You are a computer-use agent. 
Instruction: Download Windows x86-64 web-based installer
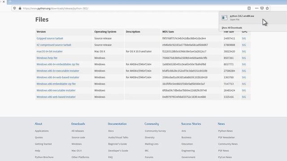(58, 77)
